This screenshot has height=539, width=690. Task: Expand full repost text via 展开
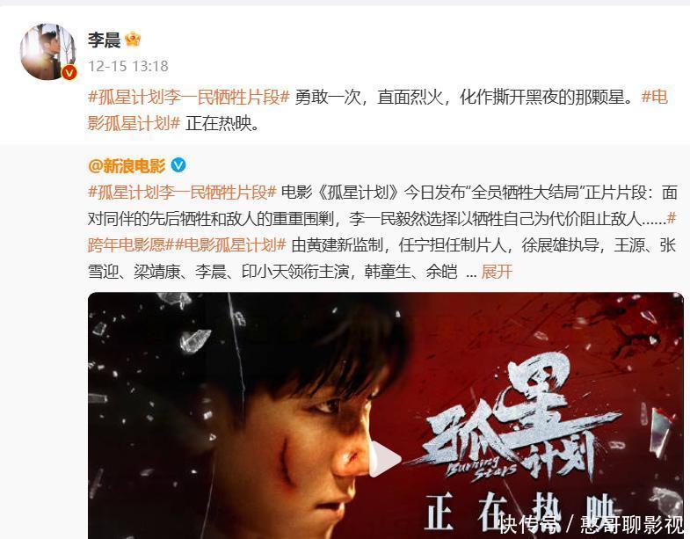click(x=497, y=272)
